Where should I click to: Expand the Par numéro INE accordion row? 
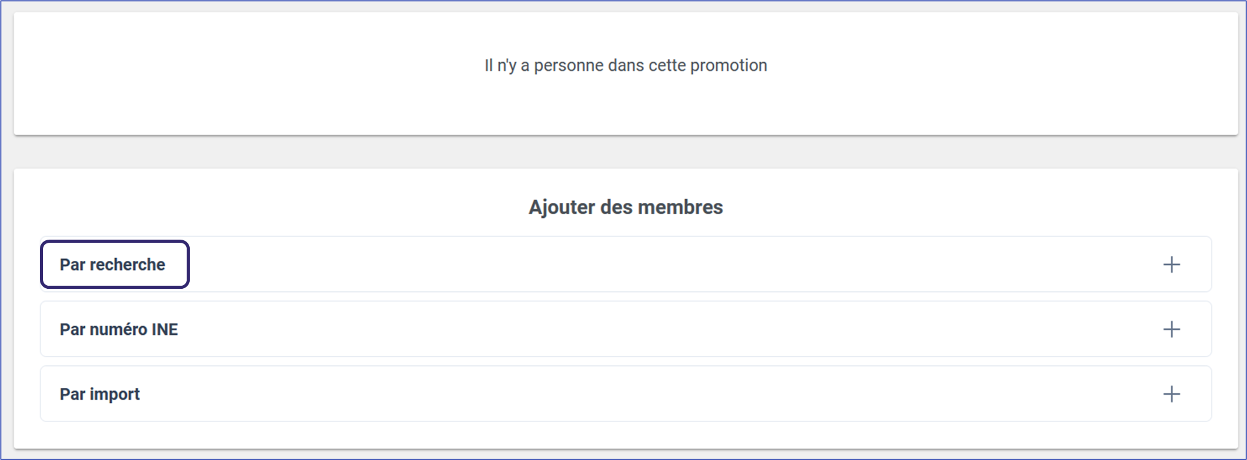click(x=622, y=329)
